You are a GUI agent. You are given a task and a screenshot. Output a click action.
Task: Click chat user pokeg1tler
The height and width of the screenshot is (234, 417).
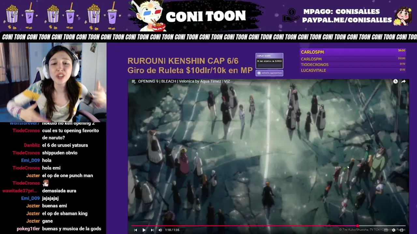(x=28, y=229)
